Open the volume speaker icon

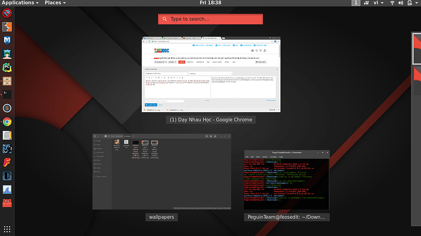pos(401,2)
